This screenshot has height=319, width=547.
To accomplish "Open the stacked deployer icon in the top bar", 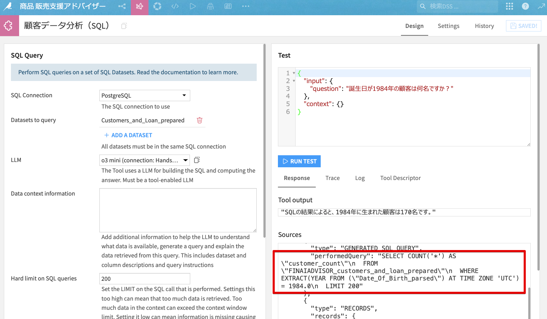I will coord(210,6).
